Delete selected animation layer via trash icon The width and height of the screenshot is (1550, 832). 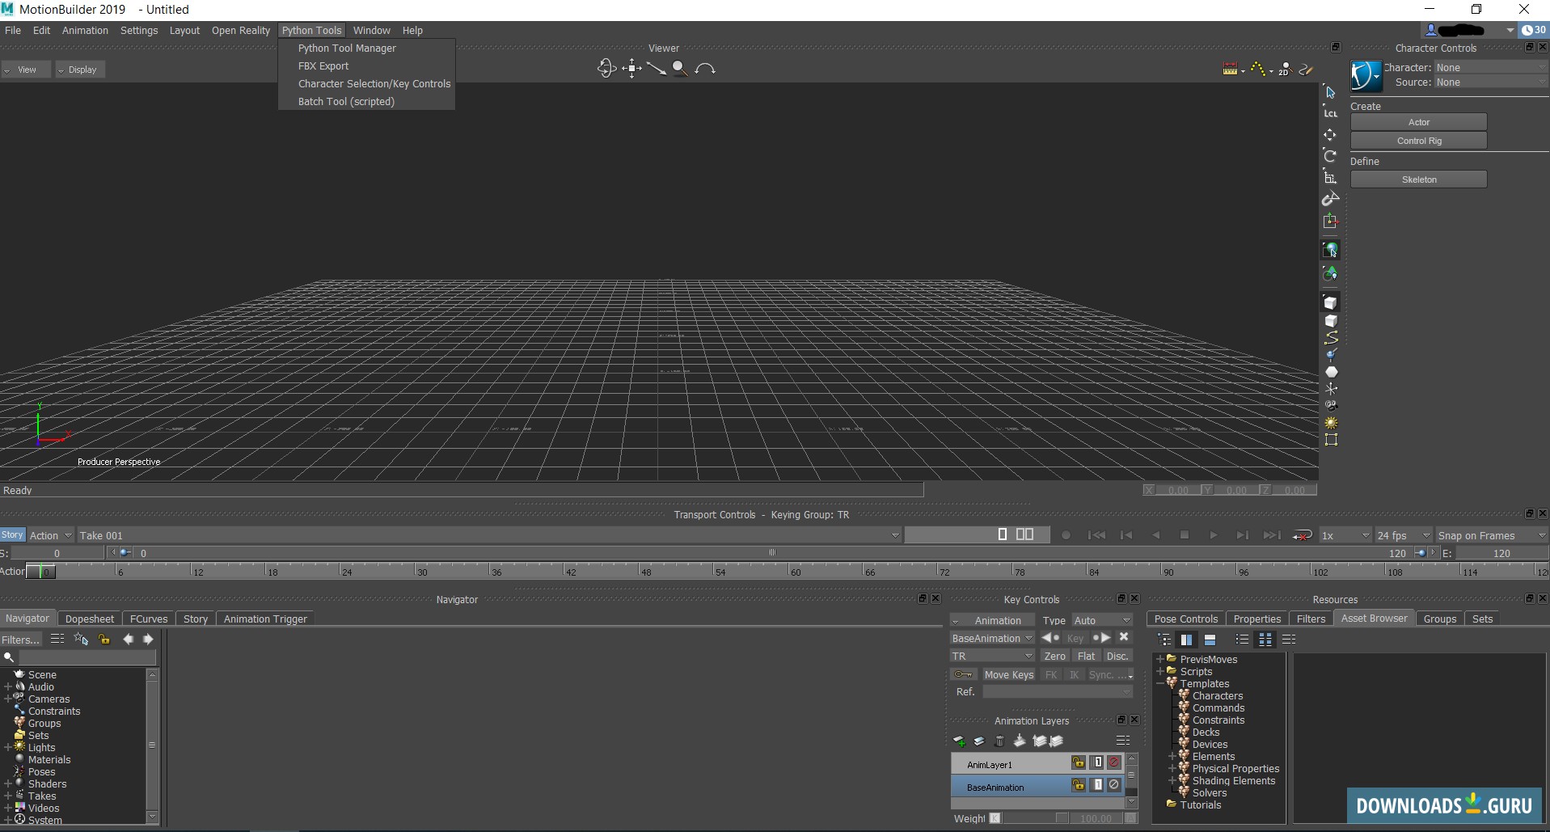(x=999, y=741)
